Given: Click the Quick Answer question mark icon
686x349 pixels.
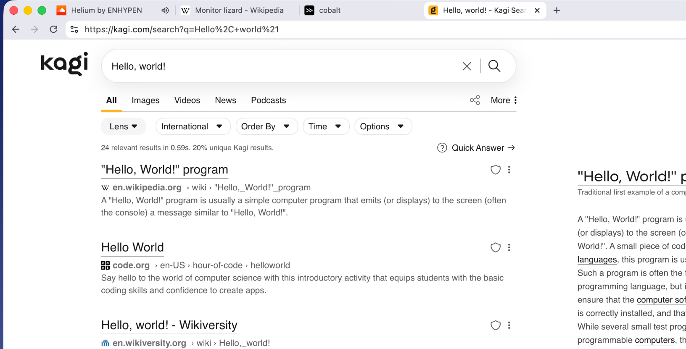Looking at the screenshot, I should point(442,148).
